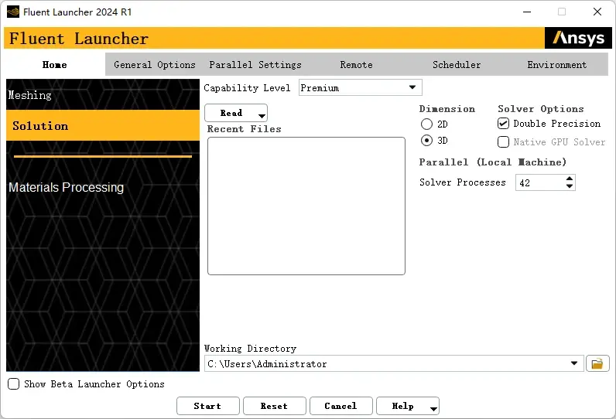Click the Fluent Launcher title bar app icon

[13, 12]
